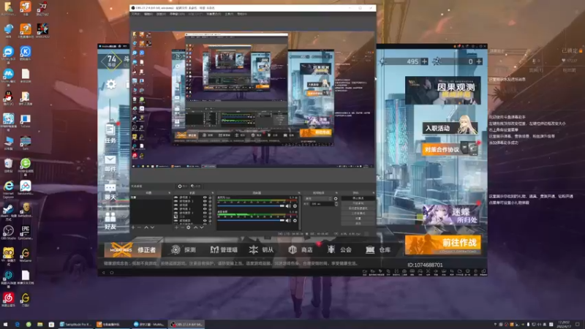Screen dimensions: 585x329
Task: Open 任务 tasks icon in the game
Action: click(110, 133)
